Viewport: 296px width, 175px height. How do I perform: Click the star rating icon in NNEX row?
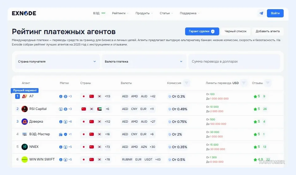[x=255, y=147]
